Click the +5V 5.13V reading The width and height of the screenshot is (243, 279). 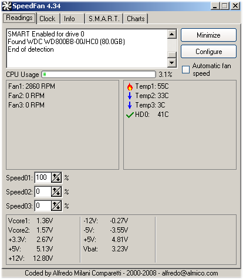coord(31,249)
